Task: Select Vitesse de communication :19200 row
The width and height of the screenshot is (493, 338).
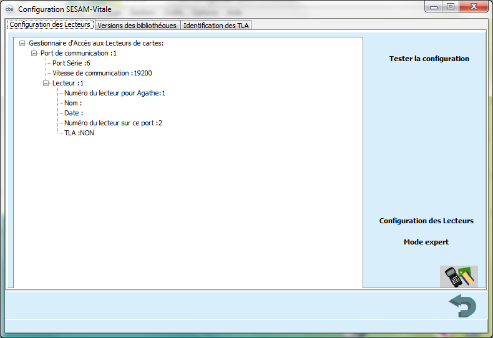Action: 102,73
